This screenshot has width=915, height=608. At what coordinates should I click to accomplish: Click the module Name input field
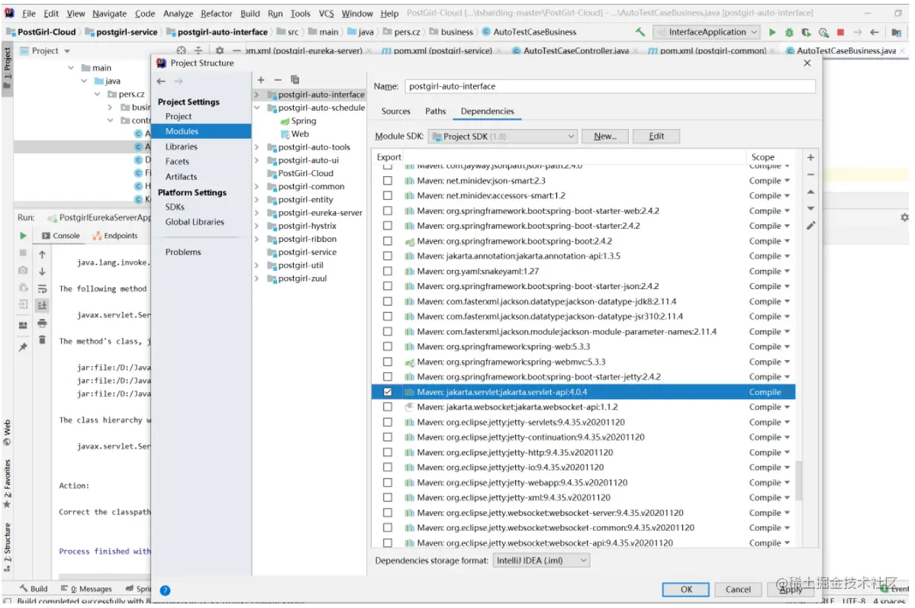[x=609, y=86]
